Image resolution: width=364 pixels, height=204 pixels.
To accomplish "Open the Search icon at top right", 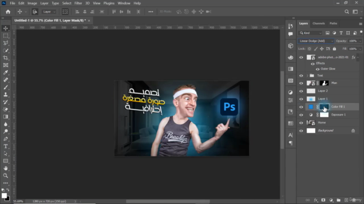I will click(x=346, y=11).
